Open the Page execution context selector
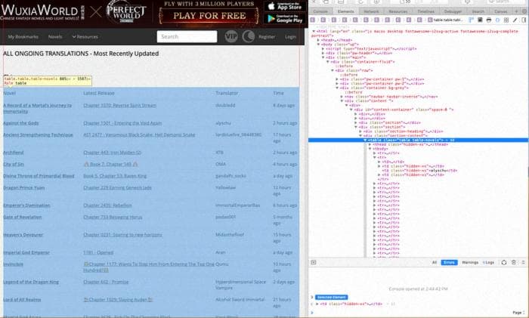This screenshot has height=318, width=529. click(x=519, y=313)
